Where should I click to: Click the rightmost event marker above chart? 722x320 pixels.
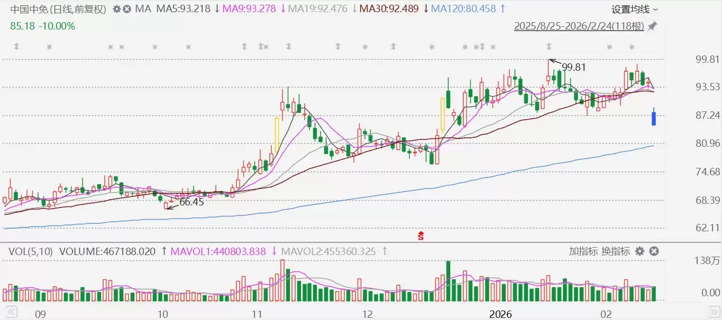pos(632,47)
